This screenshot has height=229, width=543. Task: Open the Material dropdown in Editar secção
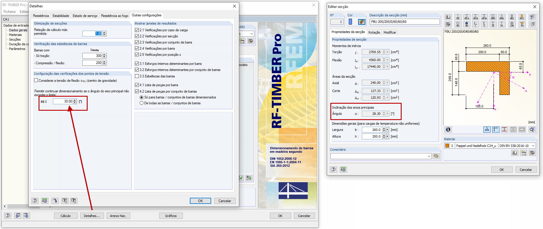(533, 146)
